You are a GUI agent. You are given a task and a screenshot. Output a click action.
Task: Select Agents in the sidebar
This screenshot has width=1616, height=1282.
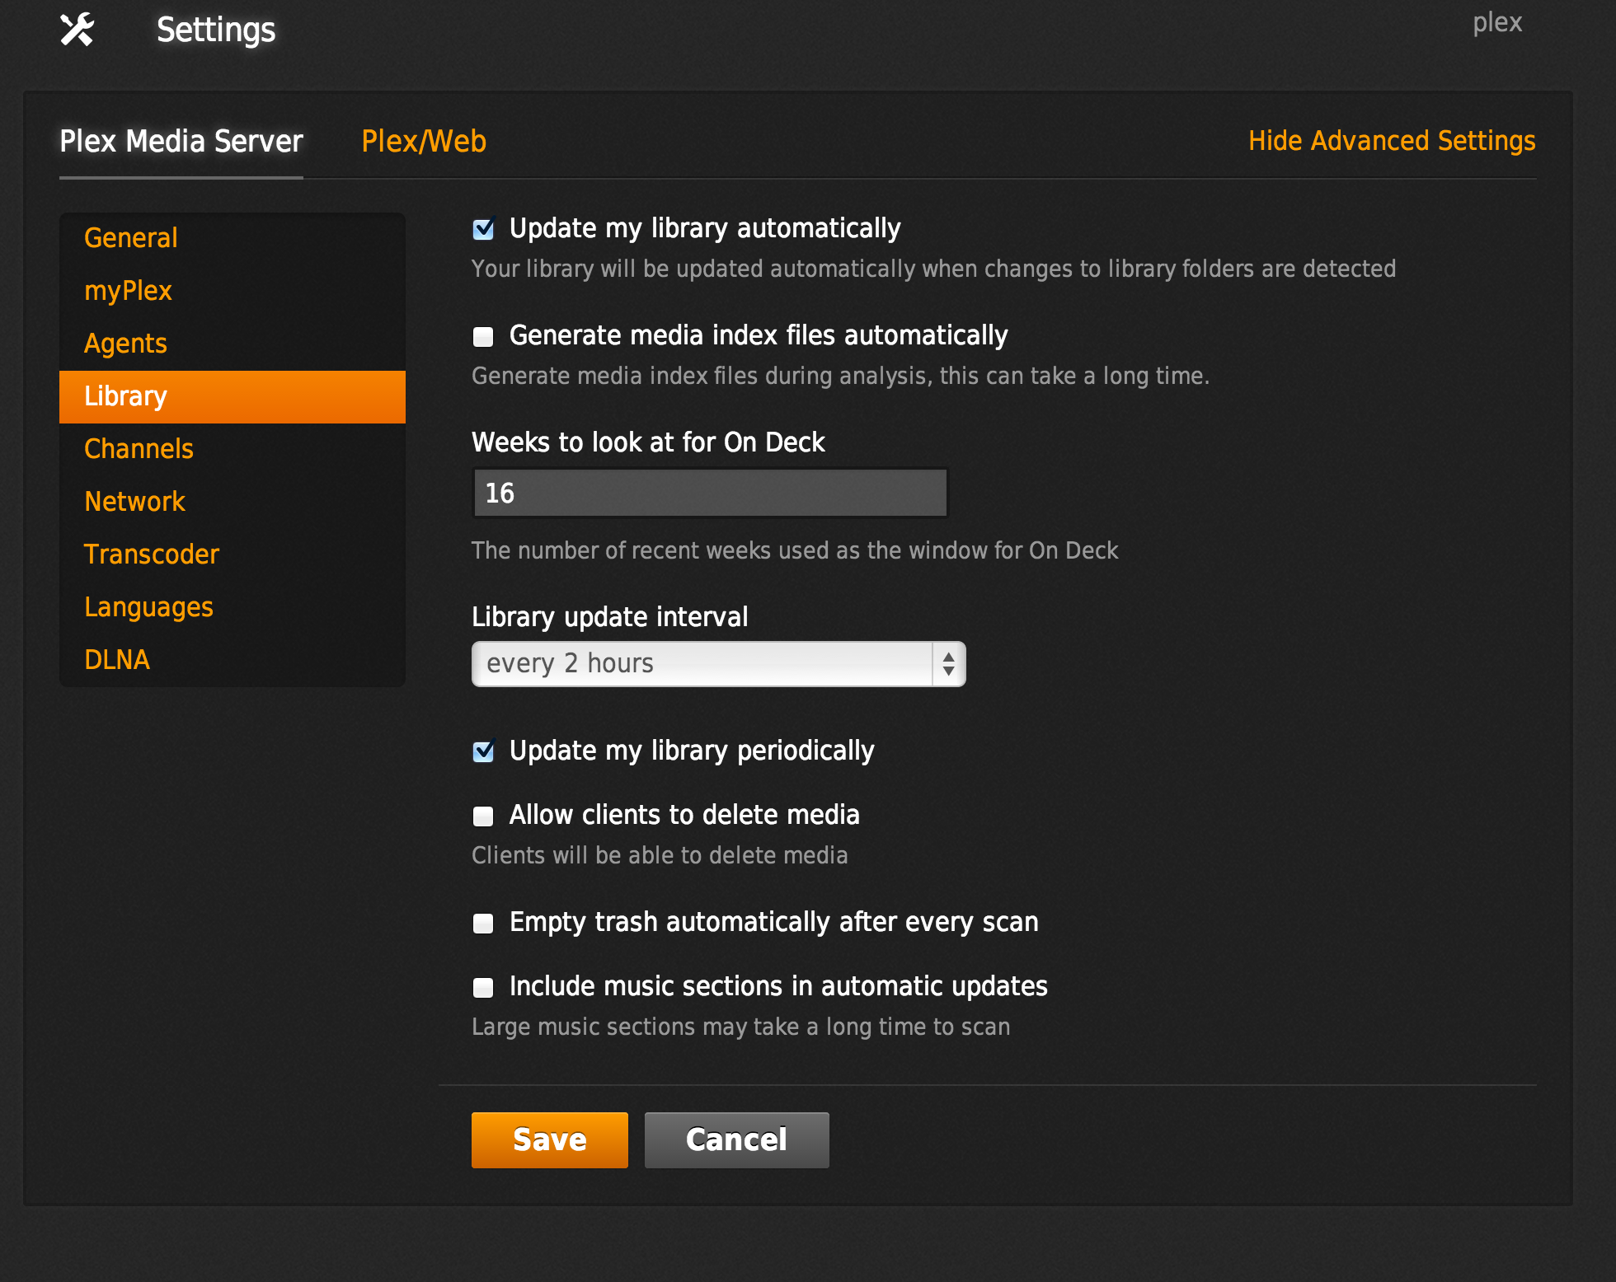pyautogui.click(x=233, y=344)
